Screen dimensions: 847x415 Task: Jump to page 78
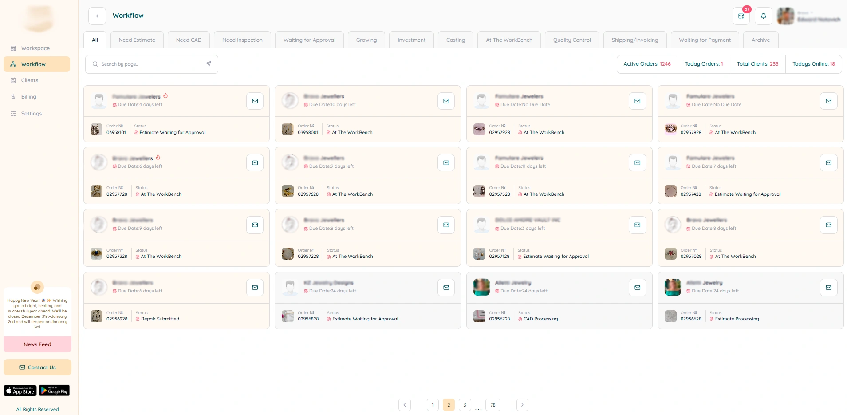click(493, 405)
